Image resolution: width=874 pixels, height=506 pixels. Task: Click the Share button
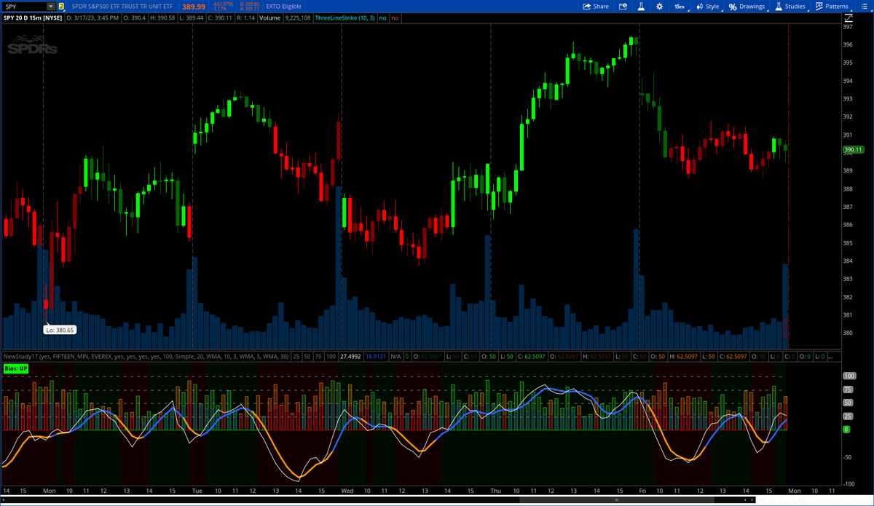pos(596,7)
